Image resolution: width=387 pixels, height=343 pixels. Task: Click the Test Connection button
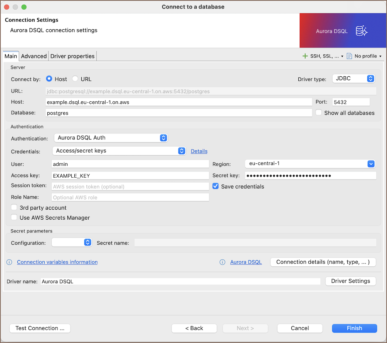[x=40, y=328]
